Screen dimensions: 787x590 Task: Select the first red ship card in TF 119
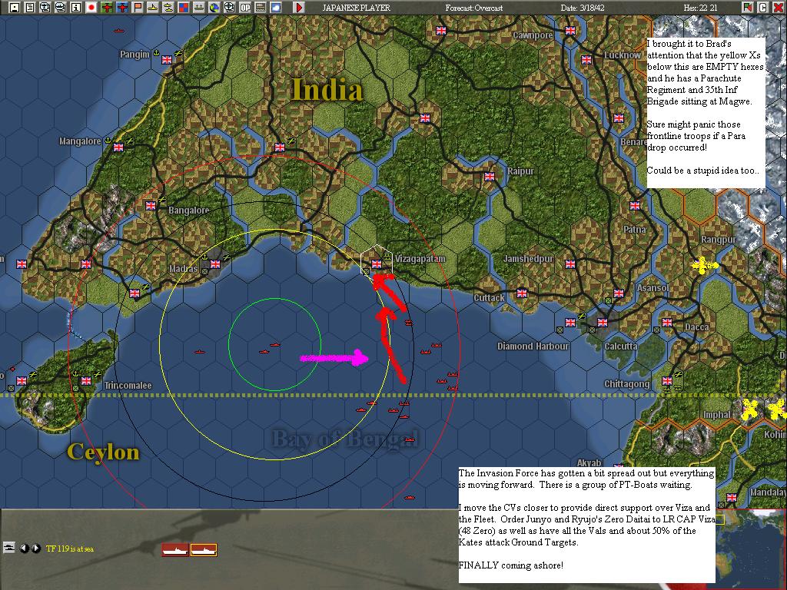(175, 550)
